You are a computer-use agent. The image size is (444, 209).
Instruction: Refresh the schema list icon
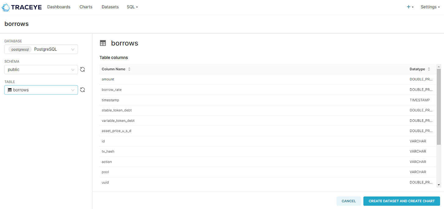(x=82, y=70)
